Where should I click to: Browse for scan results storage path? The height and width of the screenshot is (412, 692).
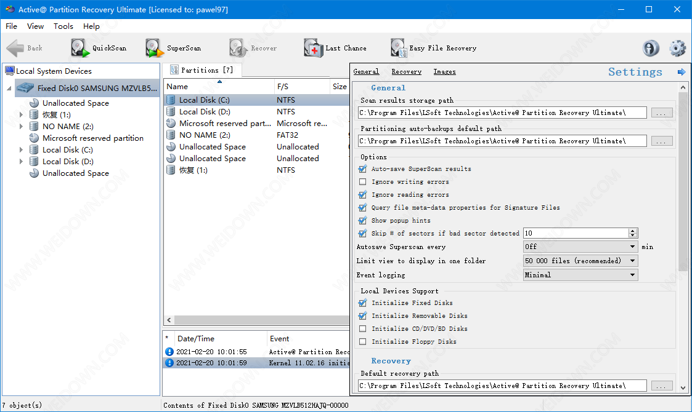pyautogui.click(x=661, y=113)
